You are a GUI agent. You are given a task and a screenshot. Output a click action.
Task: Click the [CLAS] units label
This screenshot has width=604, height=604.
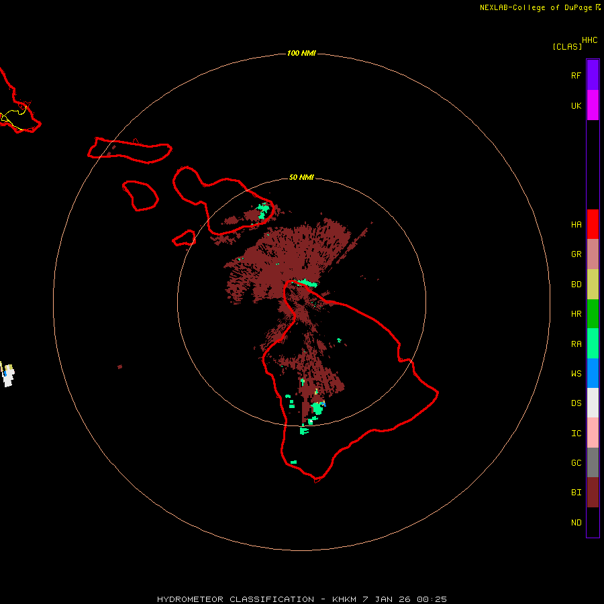[567, 46]
